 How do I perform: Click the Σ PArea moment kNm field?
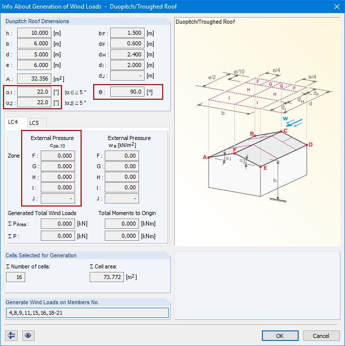click(x=122, y=224)
